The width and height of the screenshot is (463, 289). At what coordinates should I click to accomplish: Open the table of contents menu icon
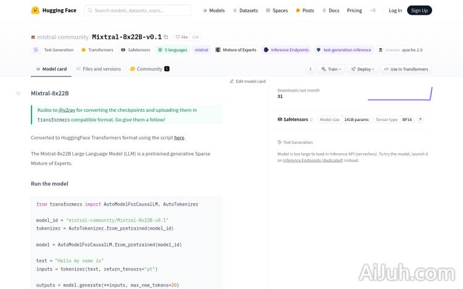[18, 93]
